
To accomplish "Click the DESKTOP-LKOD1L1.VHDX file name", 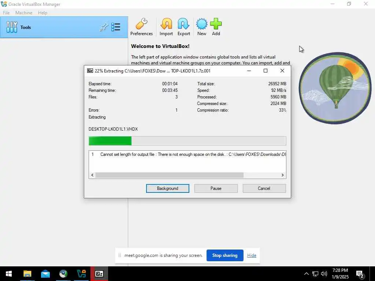I will pos(113,129).
